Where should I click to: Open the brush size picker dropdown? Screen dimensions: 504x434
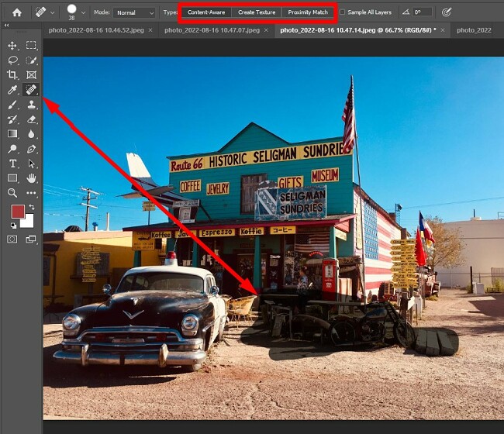pos(84,13)
